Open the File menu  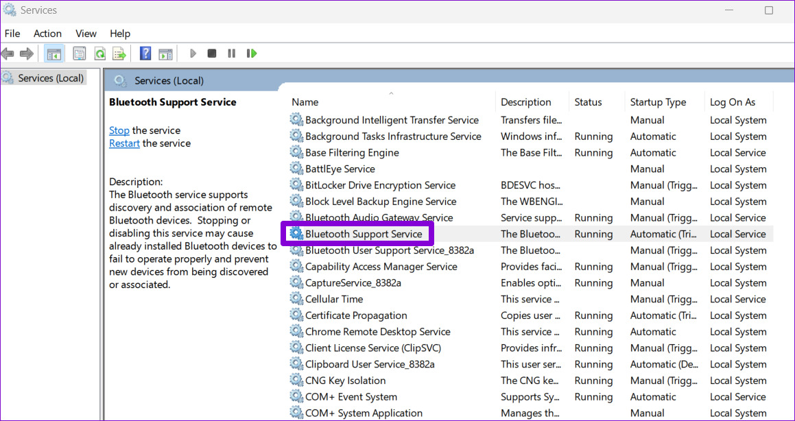tap(12, 33)
